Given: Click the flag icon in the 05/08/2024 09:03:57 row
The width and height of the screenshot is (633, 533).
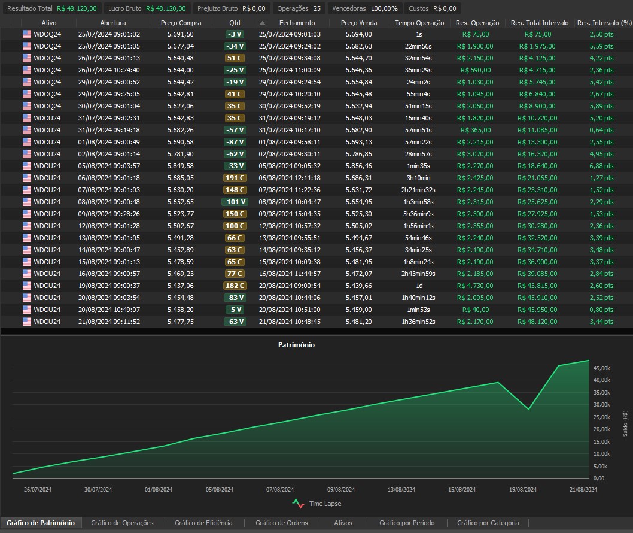Looking at the screenshot, I should point(26,166).
